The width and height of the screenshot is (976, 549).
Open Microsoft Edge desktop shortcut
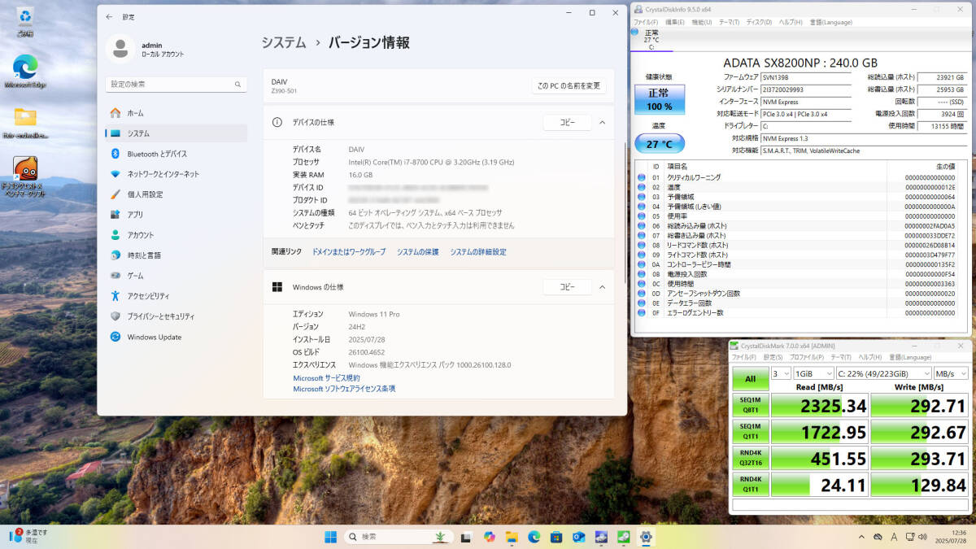pos(25,72)
